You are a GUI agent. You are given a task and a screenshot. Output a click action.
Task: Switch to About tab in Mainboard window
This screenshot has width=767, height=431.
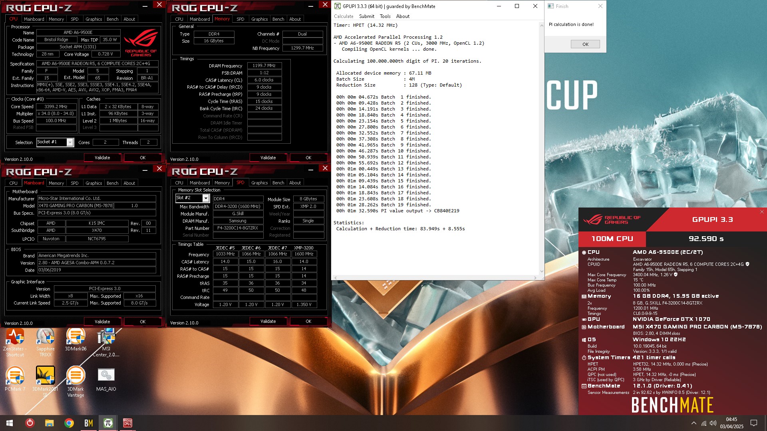(x=129, y=183)
